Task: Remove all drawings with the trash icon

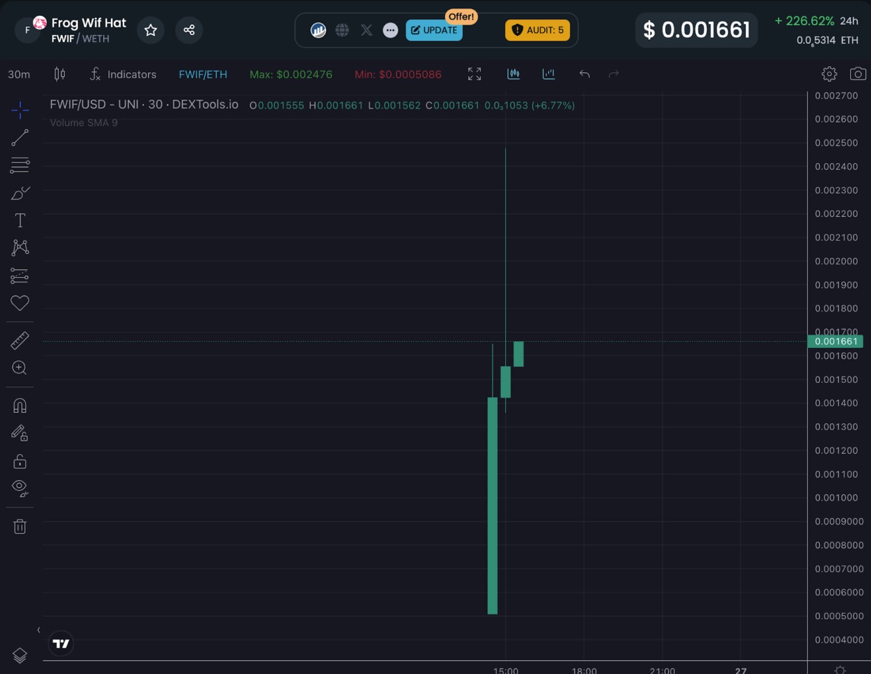Action: click(19, 526)
